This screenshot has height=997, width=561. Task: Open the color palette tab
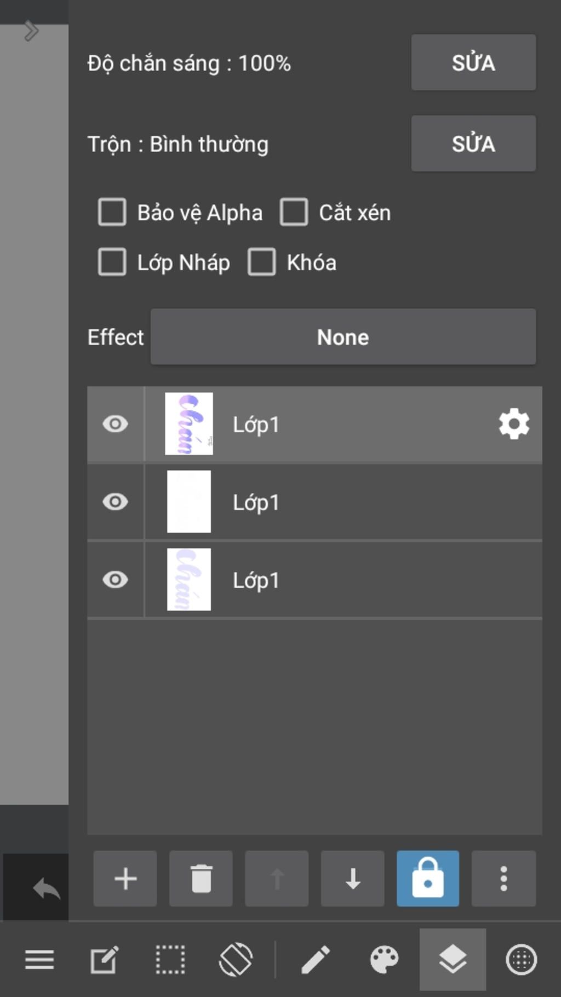(x=384, y=960)
